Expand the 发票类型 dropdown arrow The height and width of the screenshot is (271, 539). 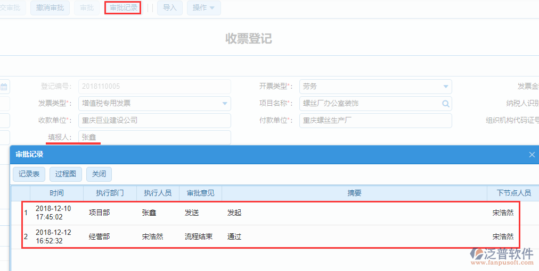click(x=224, y=104)
